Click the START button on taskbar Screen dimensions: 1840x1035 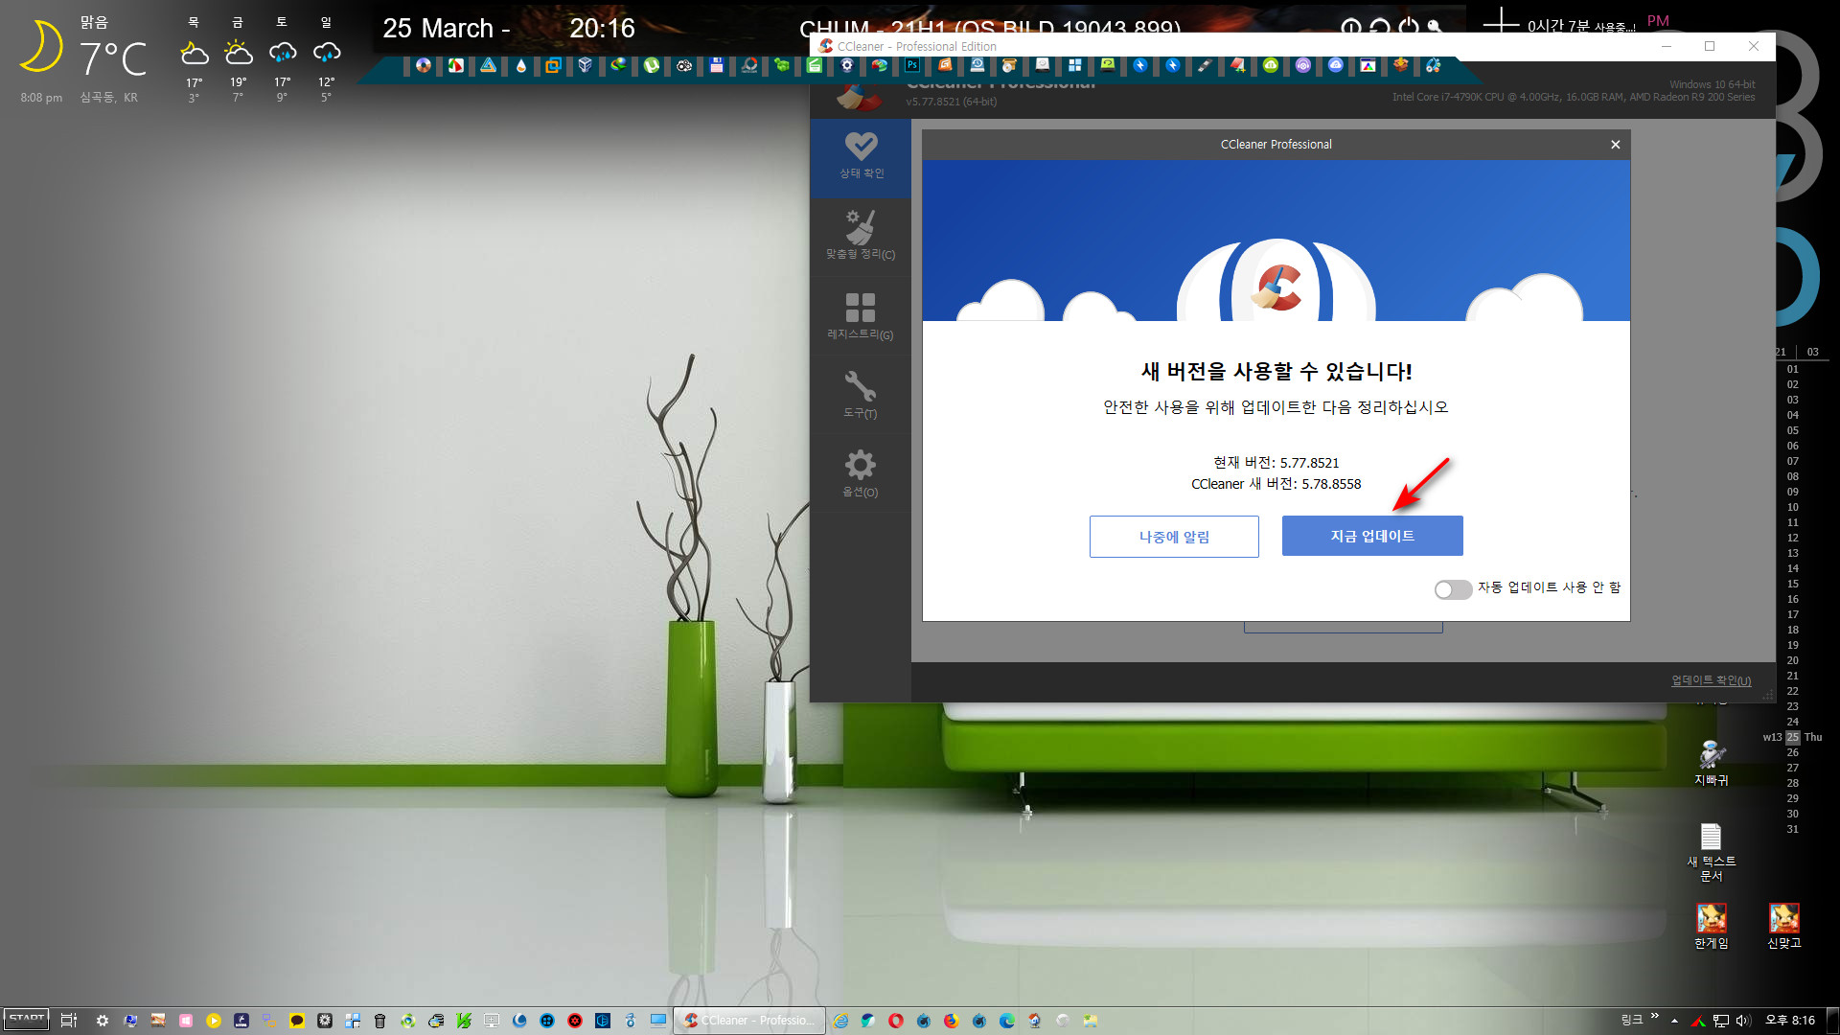click(x=26, y=1020)
